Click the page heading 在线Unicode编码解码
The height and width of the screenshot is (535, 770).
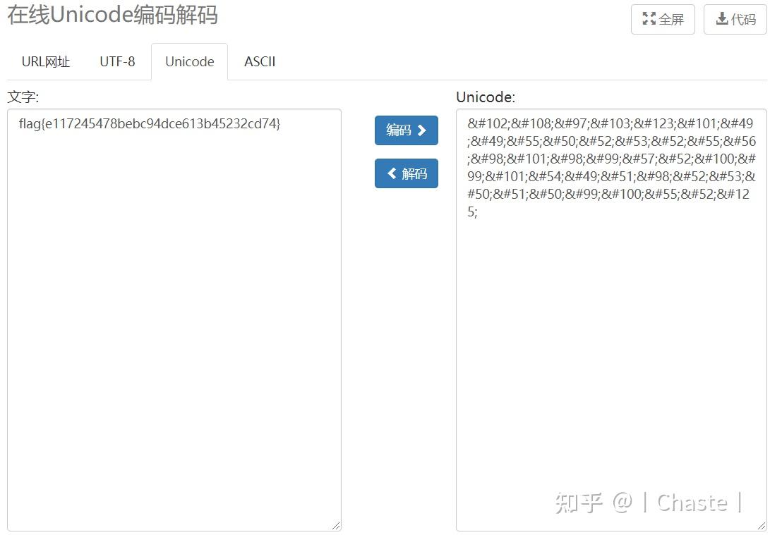click(113, 16)
